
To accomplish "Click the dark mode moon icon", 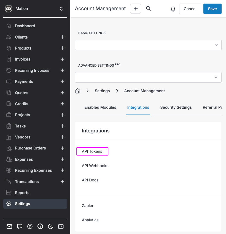I will click(x=50, y=226).
